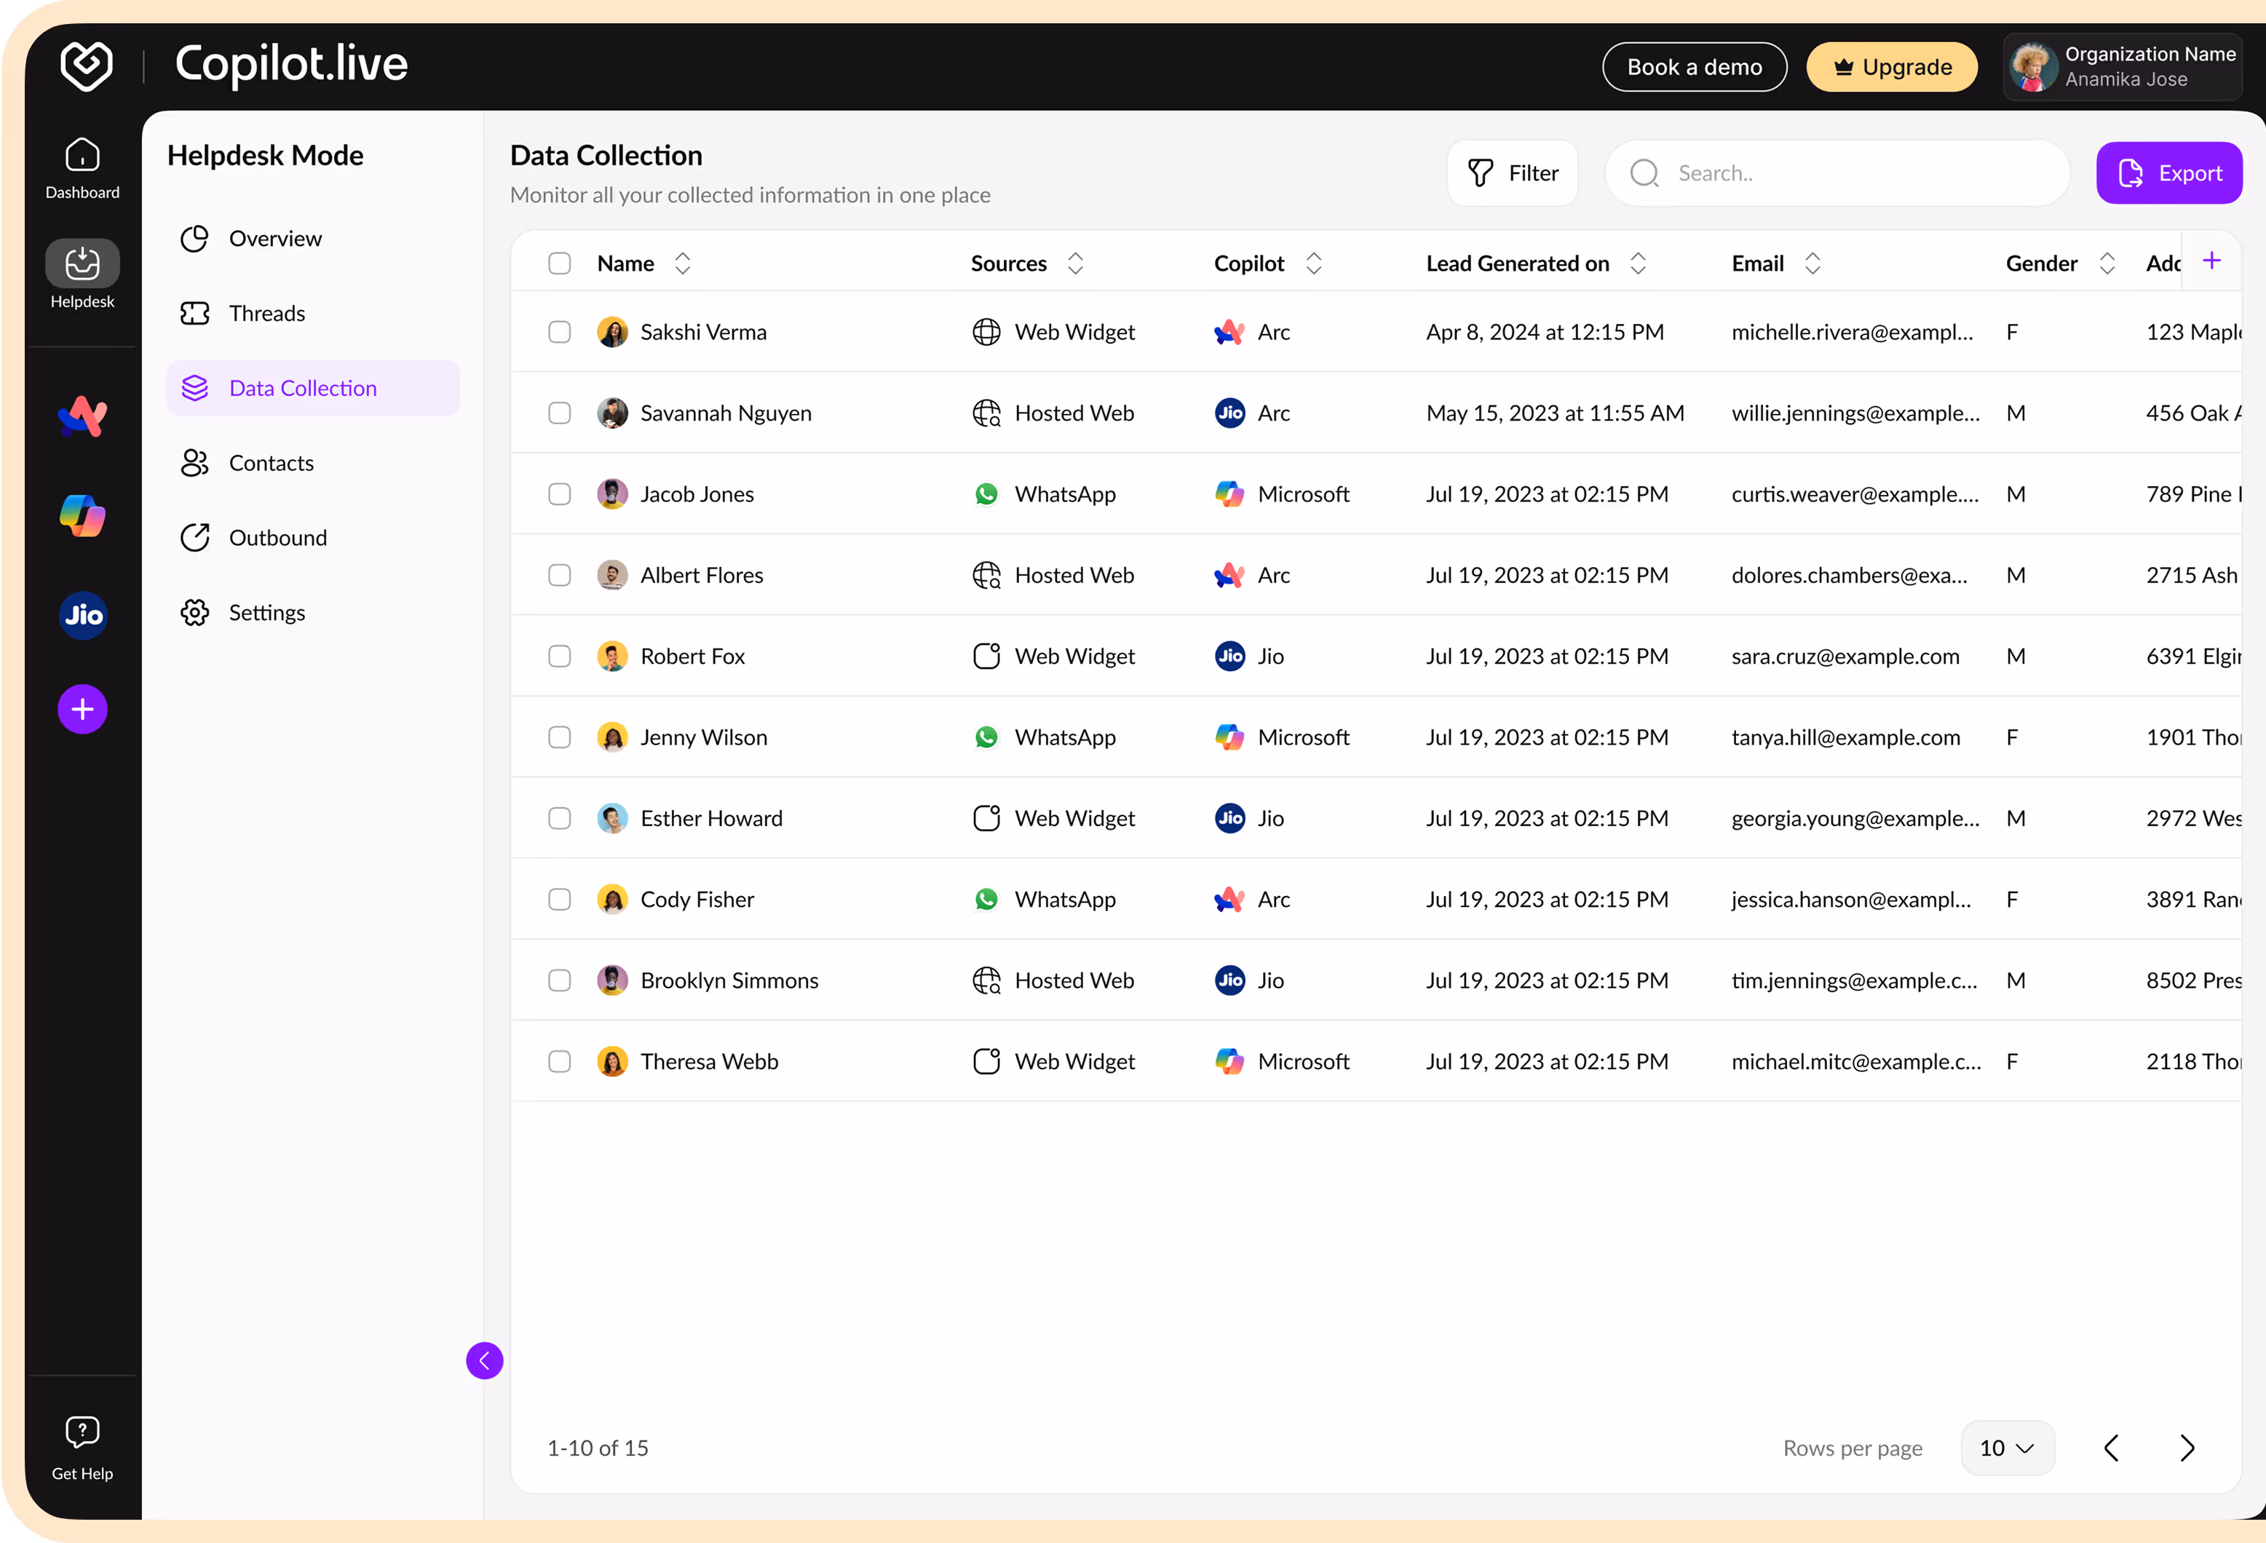
Task: Open the rows per page dropdown
Action: (x=2008, y=1448)
